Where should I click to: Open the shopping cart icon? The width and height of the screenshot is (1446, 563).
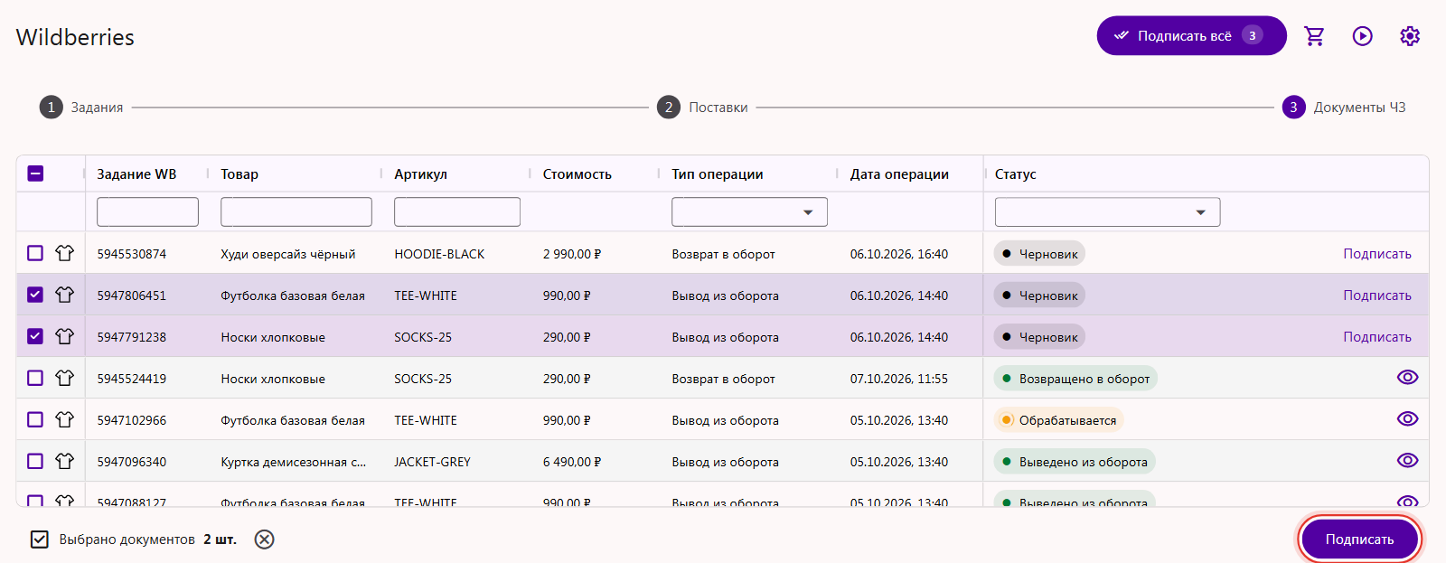pos(1314,36)
